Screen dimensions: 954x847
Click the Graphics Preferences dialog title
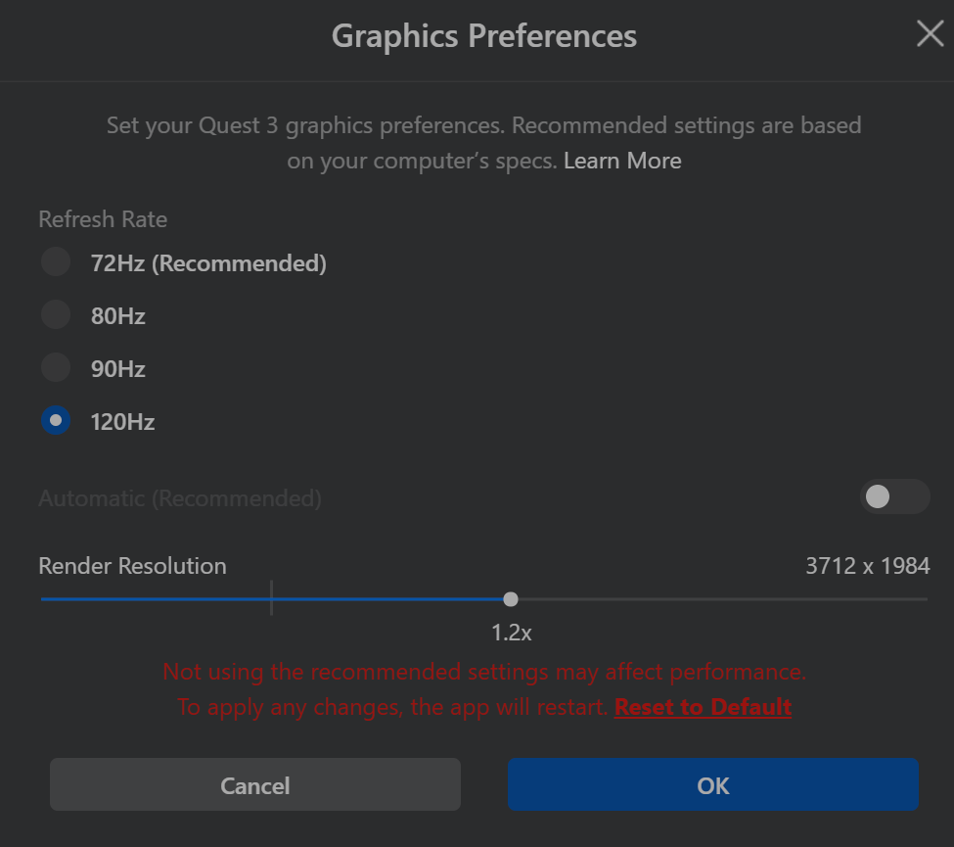point(485,35)
